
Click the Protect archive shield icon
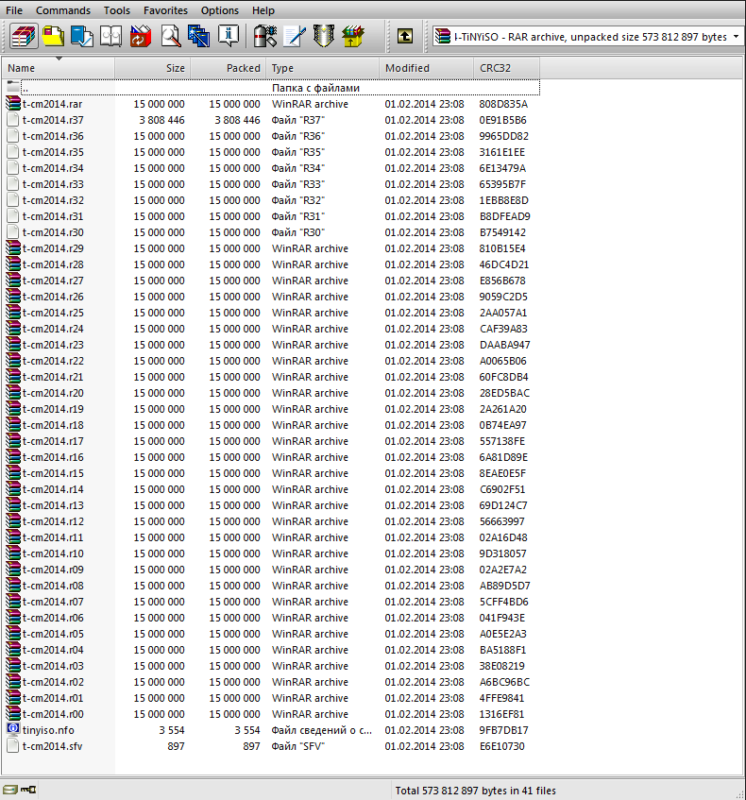click(324, 36)
